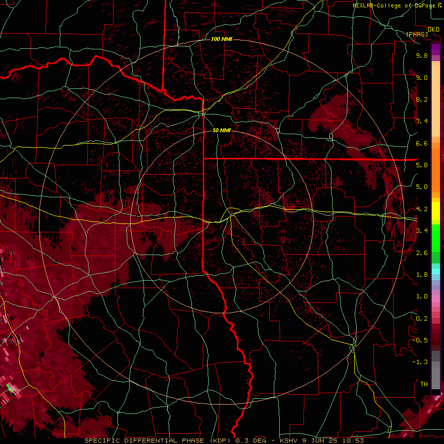Click the 5.0 scale value
The height and width of the screenshot is (444, 444).
[x=422, y=187]
